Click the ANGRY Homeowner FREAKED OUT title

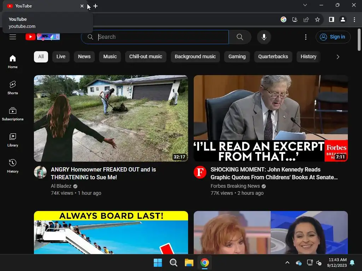click(104, 173)
